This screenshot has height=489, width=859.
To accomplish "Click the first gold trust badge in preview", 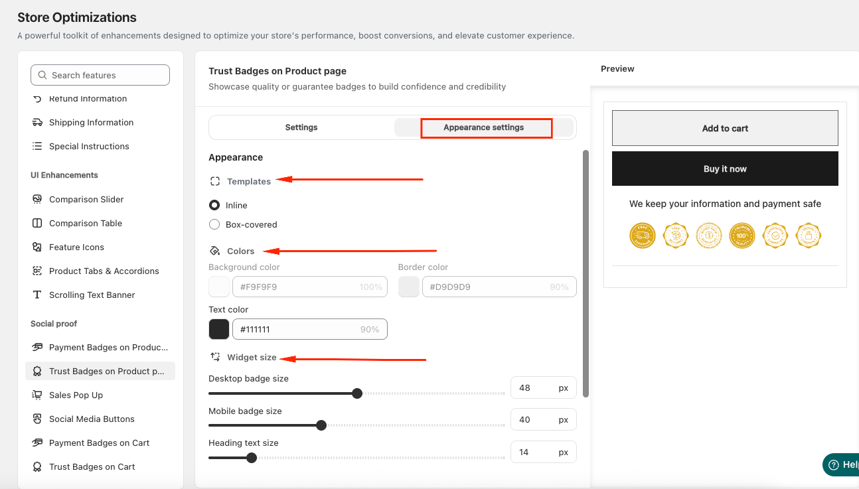I will pos(642,236).
